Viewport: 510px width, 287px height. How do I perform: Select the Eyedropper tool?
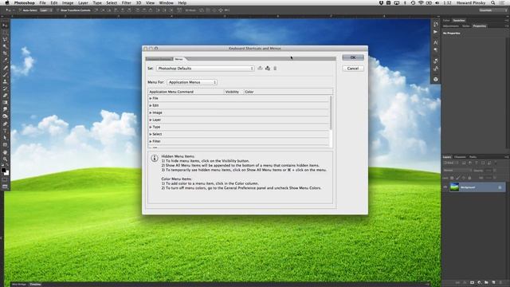click(x=5, y=61)
